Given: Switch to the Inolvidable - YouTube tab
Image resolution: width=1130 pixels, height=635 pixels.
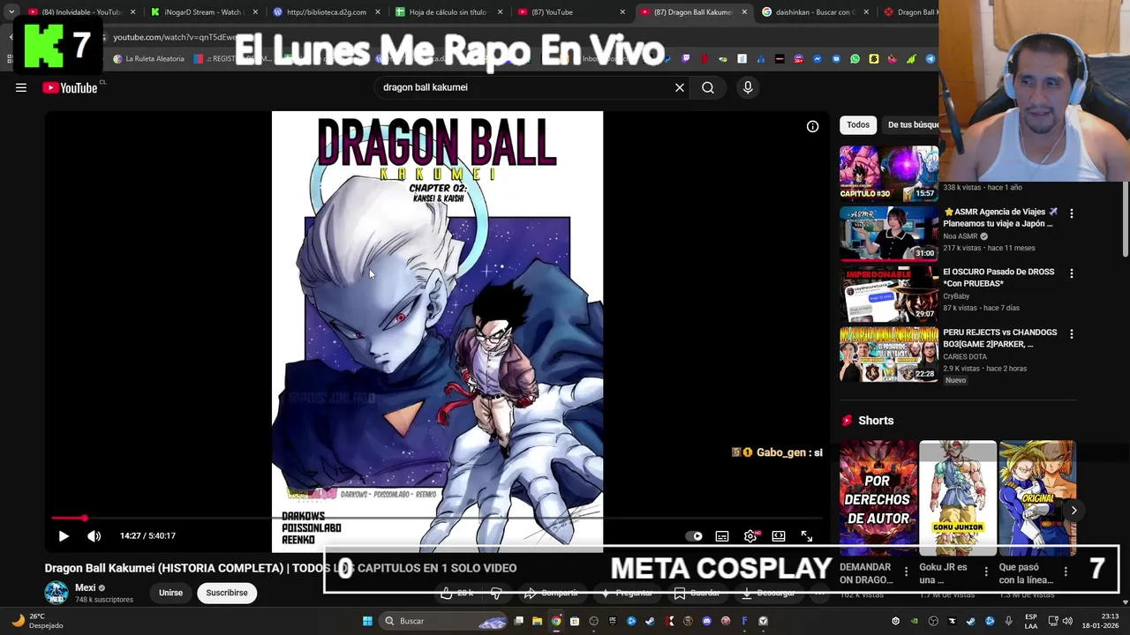Looking at the screenshot, I should 81,12.
